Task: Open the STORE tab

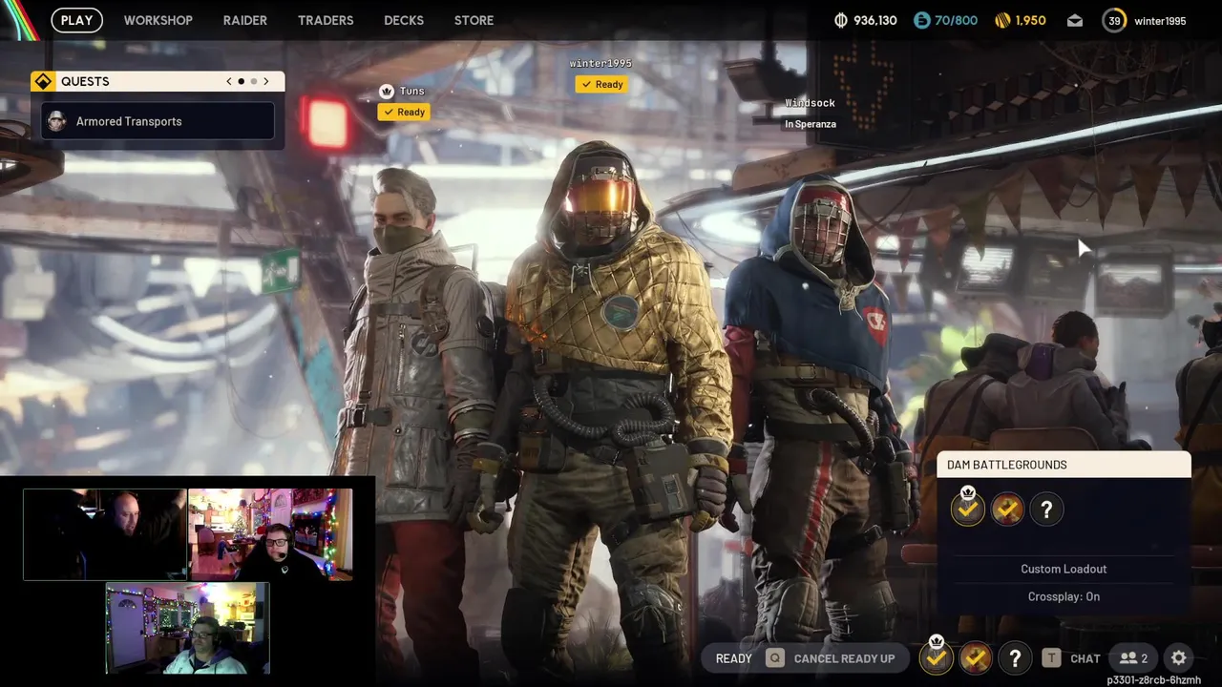Action: pos(474,20)
